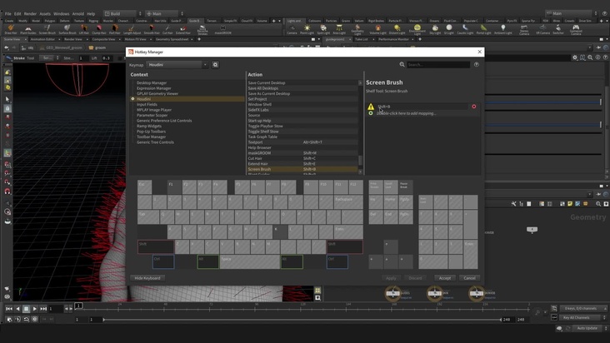
Task: Open the Key All Channels dropdown
Action: click(584, 317)
